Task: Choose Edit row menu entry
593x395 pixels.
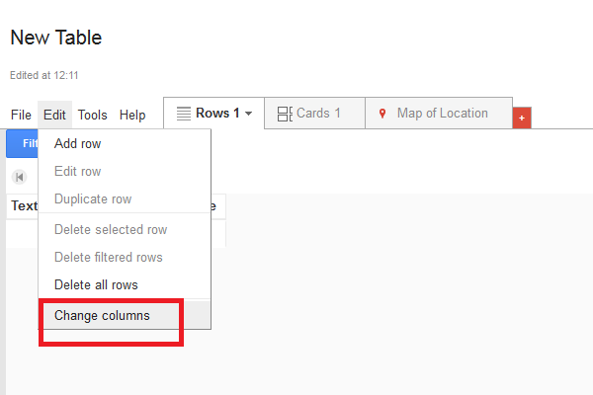Action: pos(125,171)
